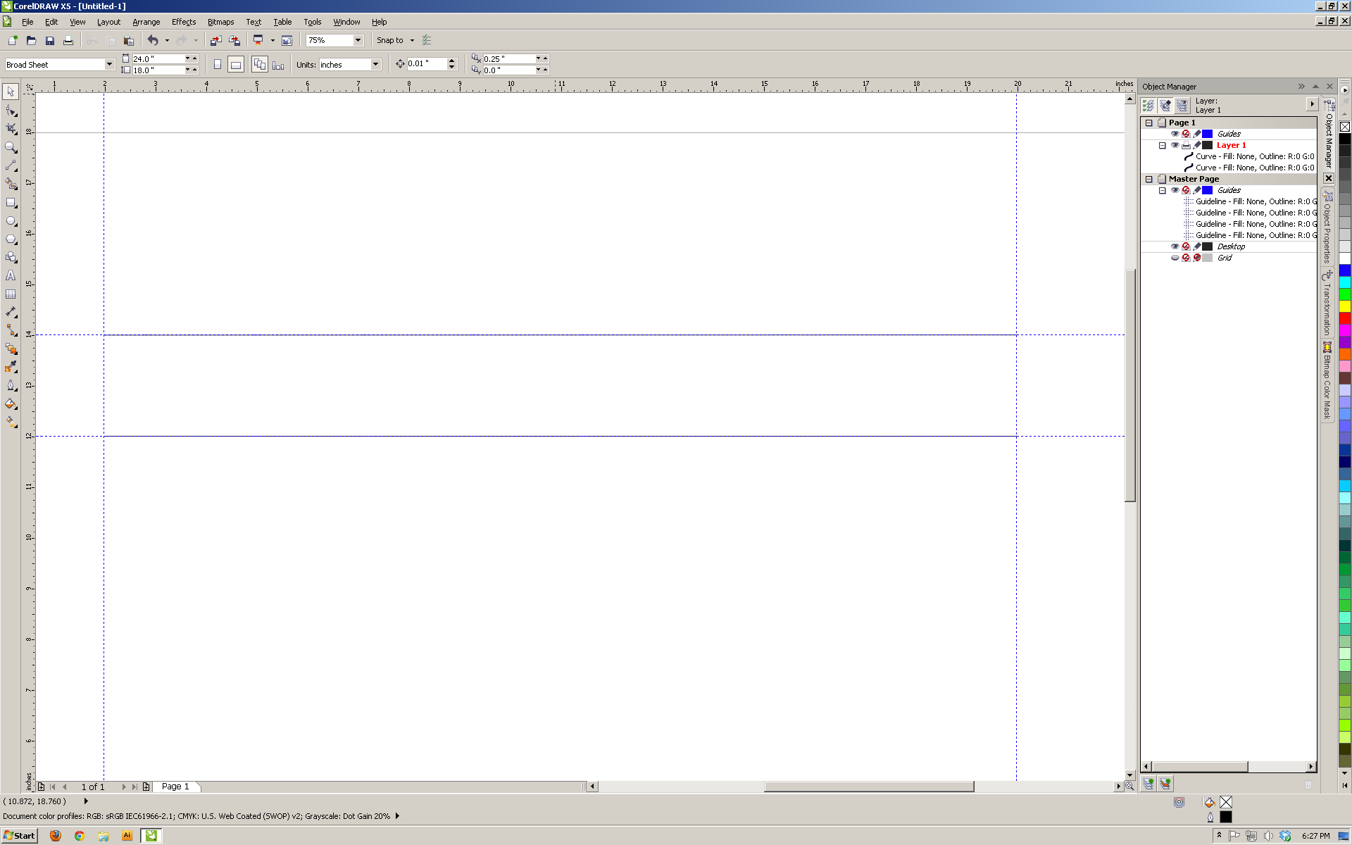Toggle Show Object Properties in Object Manager
Viewport: 1352px width, 845px height.
point(1148,106)
